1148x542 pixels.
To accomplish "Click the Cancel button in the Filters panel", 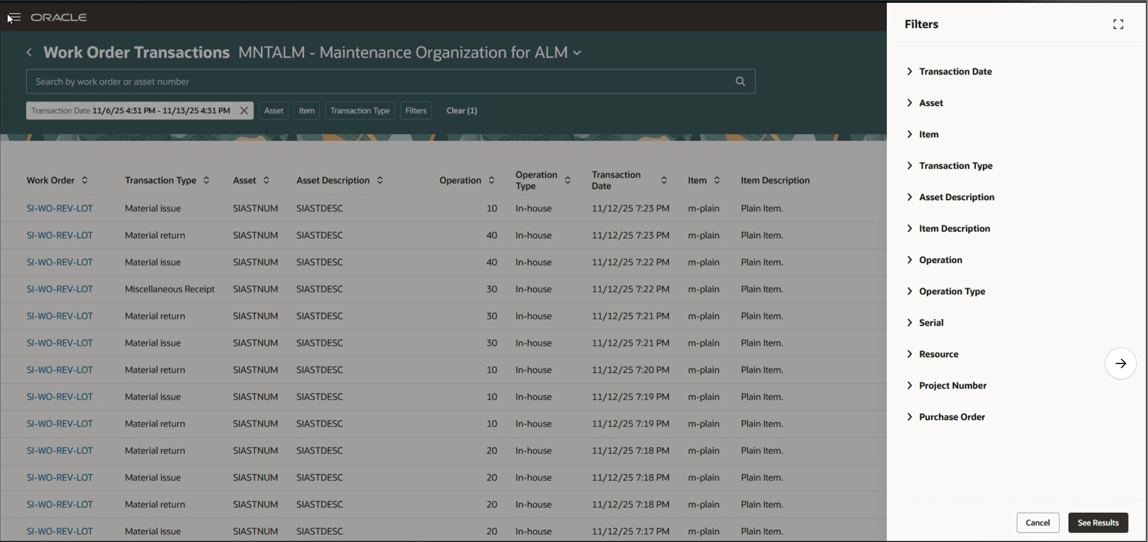I will coord(1037,522).
